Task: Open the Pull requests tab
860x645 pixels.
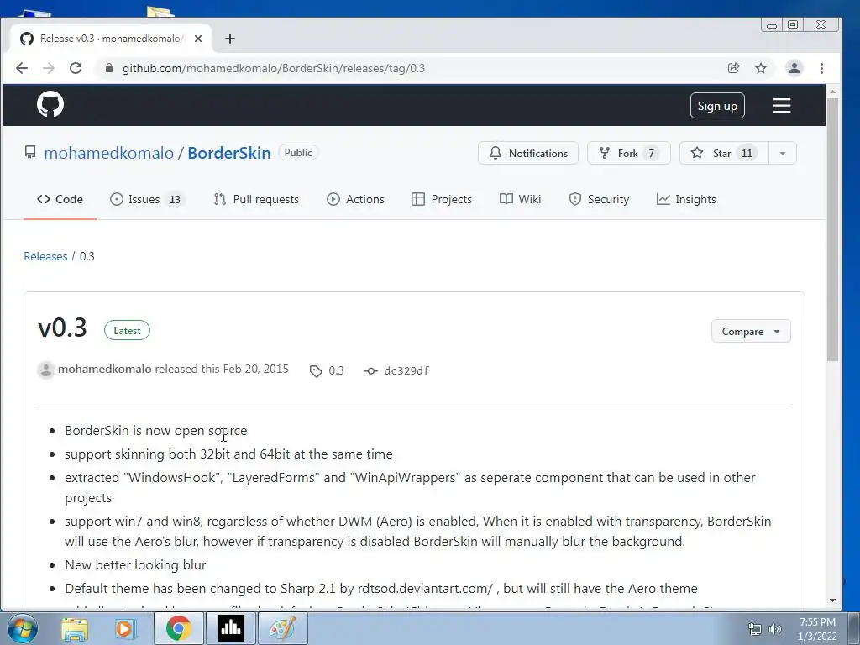Action: coord(256,199)
